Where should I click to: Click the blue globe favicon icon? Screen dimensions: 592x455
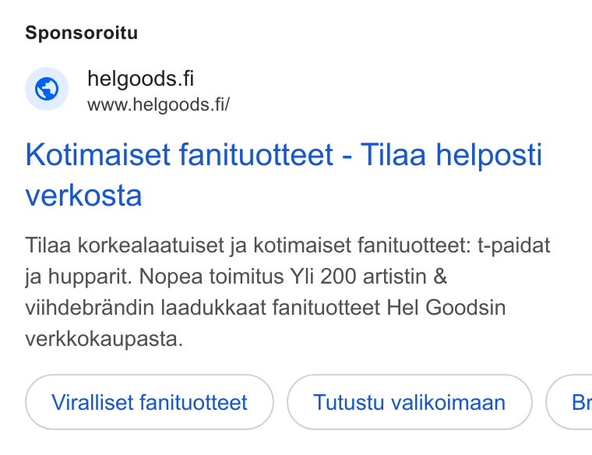[x=47, y=89]
